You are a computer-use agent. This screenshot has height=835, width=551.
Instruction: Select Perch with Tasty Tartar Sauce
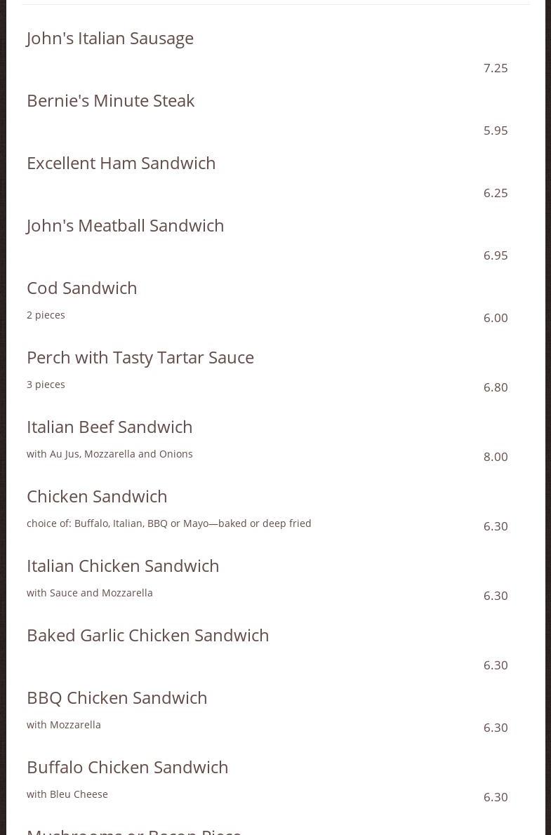(x=140, y=357)
